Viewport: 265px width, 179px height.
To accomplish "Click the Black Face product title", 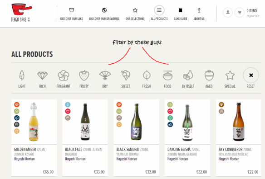I will tap(74, 149).
